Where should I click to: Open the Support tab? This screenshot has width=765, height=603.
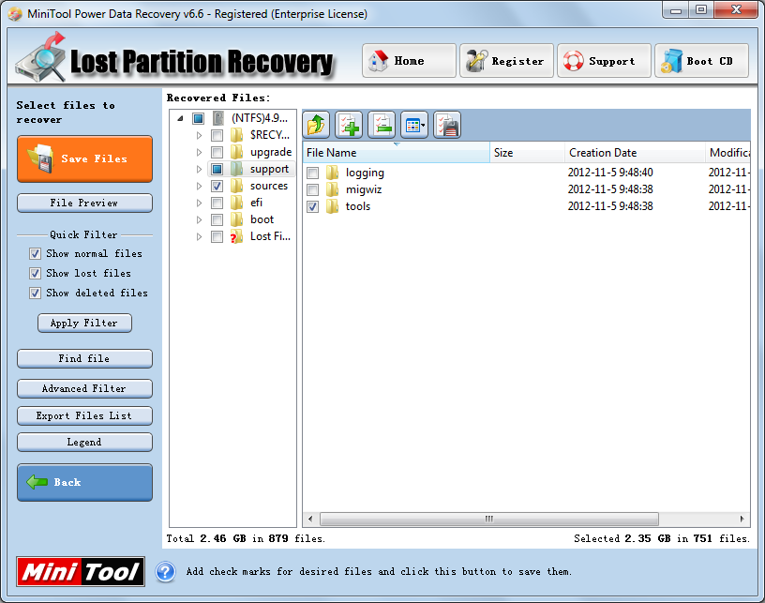(x=604, y=61)
